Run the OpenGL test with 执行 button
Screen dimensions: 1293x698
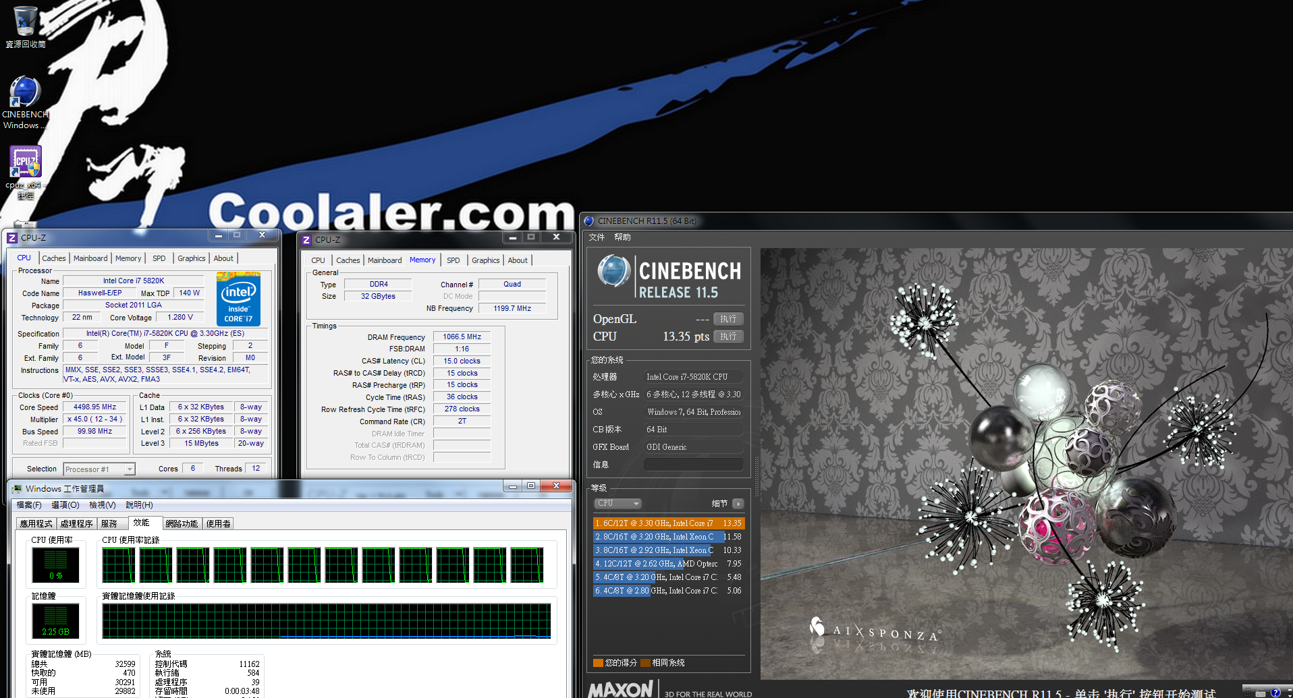click(x=728, y=319)
